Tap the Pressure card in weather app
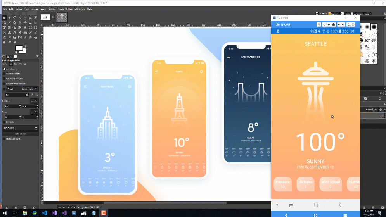 tap(282, 184)
